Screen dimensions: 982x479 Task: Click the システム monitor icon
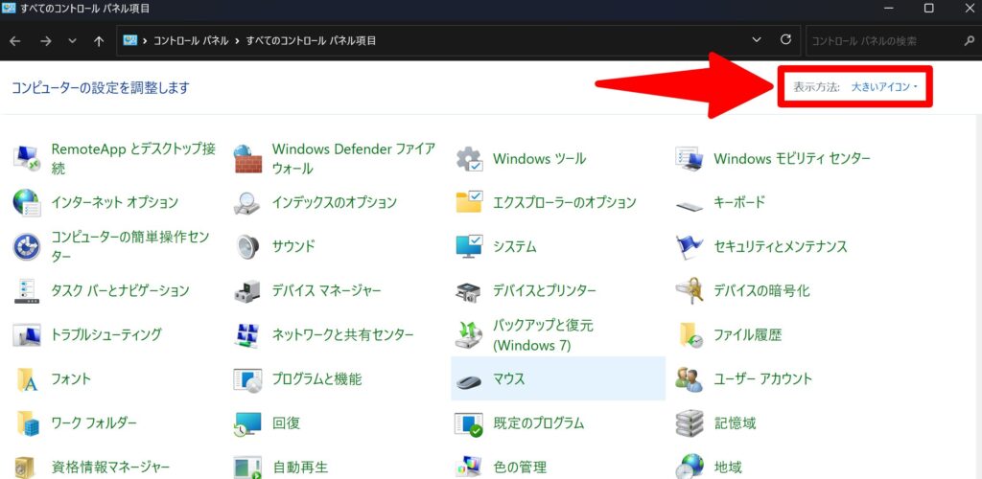click(468, 247)
